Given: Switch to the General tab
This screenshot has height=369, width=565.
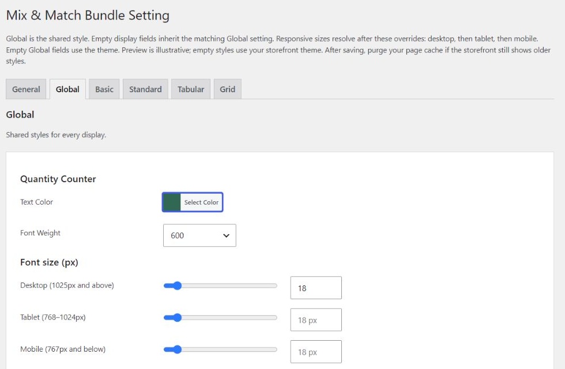Looking at the screenshot, I should (x=26, y=89).
